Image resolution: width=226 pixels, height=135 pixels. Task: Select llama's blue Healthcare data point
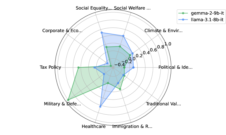[100, 106]
